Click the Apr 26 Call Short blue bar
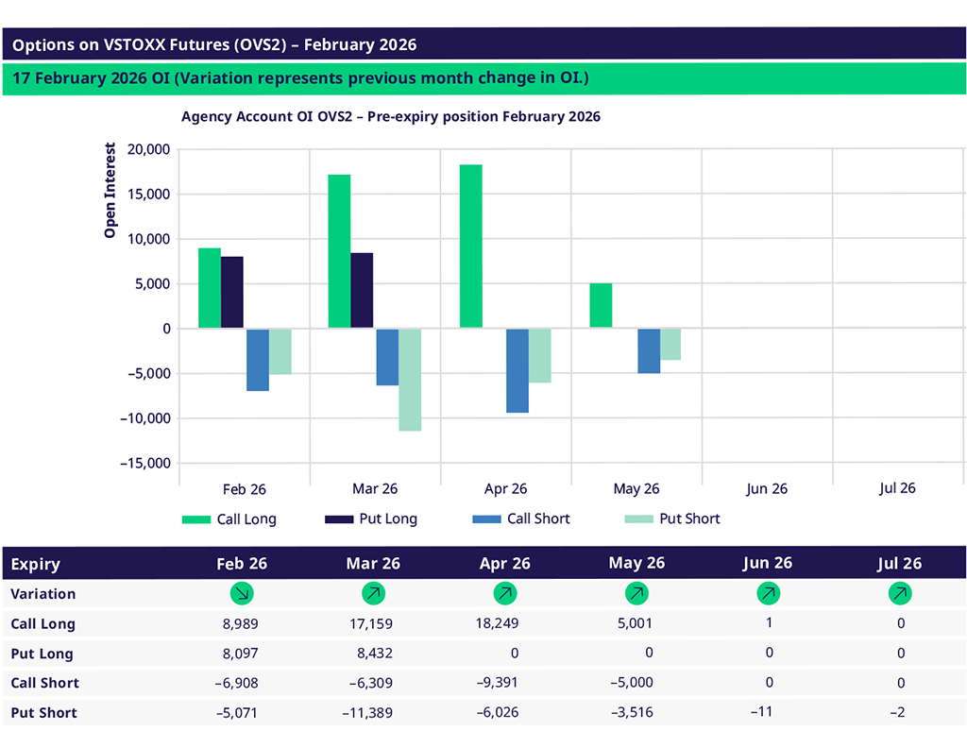Viewport: 967px width, 748px height. (517, 370)
